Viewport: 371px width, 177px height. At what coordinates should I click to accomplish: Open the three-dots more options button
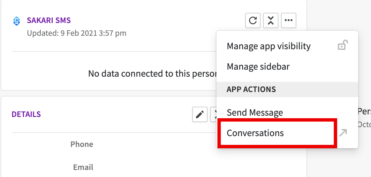288,20
